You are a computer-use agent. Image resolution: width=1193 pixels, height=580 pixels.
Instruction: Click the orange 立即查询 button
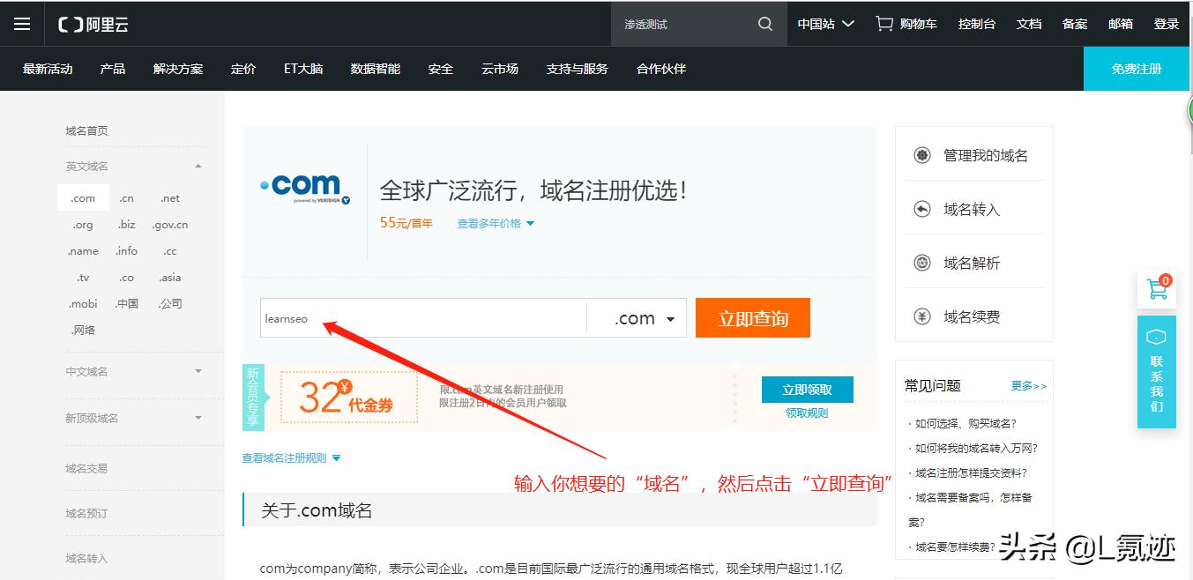tap(752, 317)
